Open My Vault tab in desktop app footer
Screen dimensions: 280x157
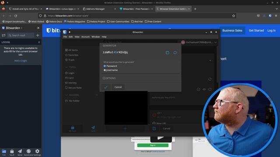(x=73, y=129)
